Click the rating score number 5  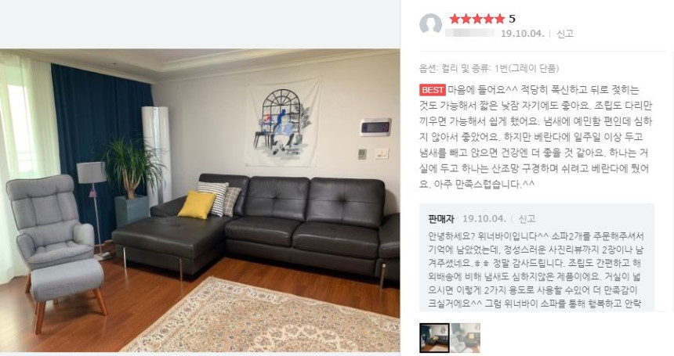tap(512, 19)
